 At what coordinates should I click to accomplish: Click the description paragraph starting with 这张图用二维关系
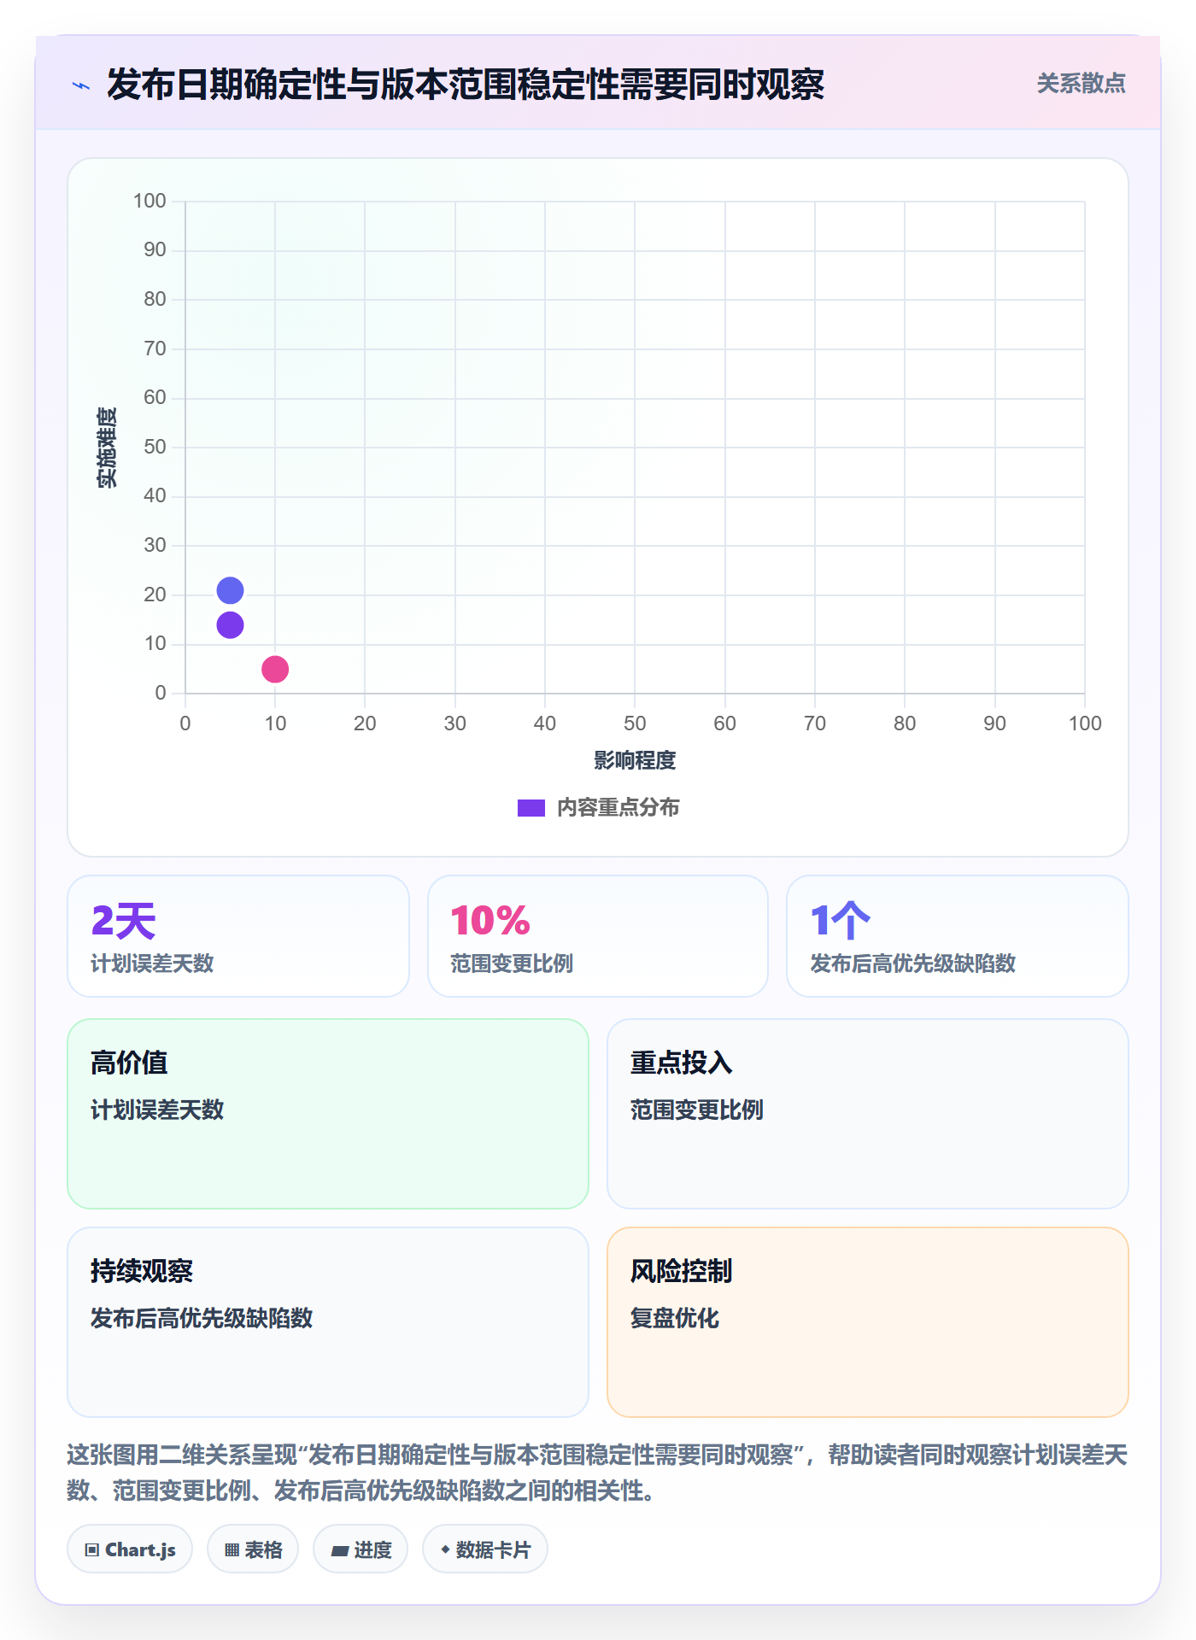pyautogui.click(x=598, y=1473)
